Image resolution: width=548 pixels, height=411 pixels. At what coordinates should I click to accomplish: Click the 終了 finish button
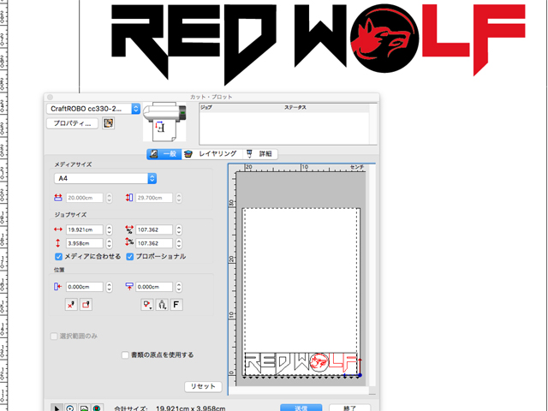349,408
